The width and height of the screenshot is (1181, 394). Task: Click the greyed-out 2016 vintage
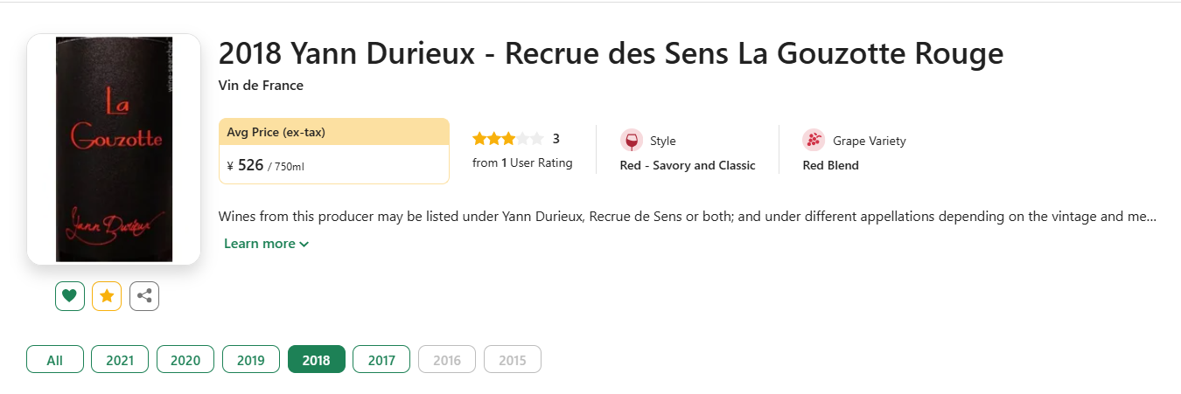(447, 360)
